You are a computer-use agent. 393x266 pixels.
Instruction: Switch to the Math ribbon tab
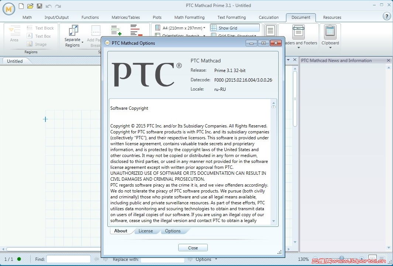pyautogui.click(x=27, y=17)
